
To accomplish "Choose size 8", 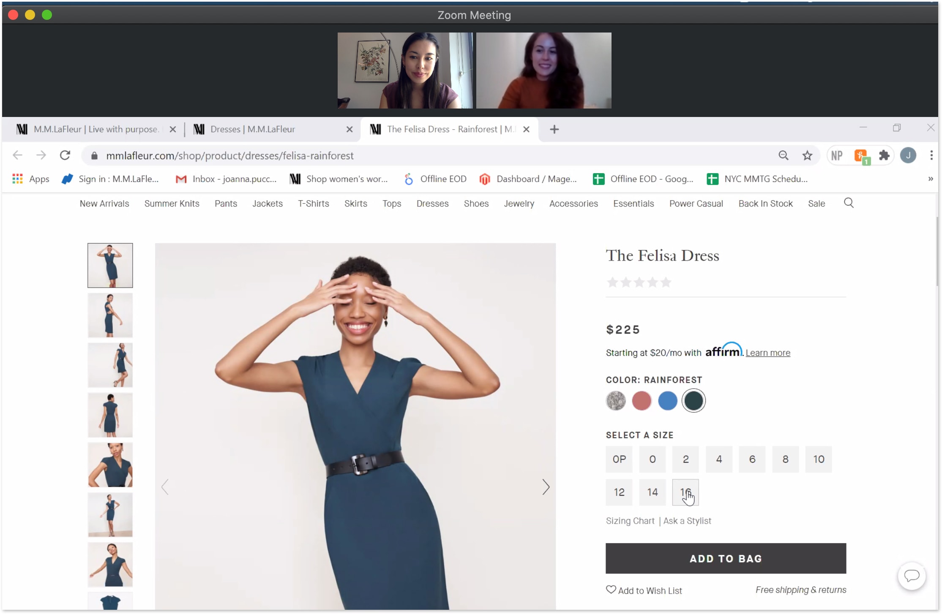I will point(785,459).
